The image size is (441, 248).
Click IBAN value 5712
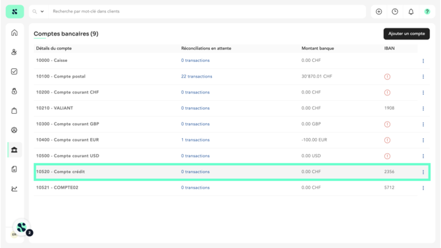pos(389,187)
